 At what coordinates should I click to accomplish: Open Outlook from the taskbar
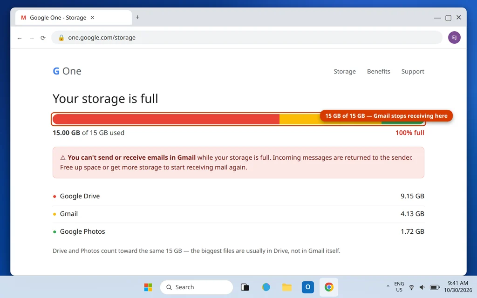pyautogui.click(x=308, y=287)
